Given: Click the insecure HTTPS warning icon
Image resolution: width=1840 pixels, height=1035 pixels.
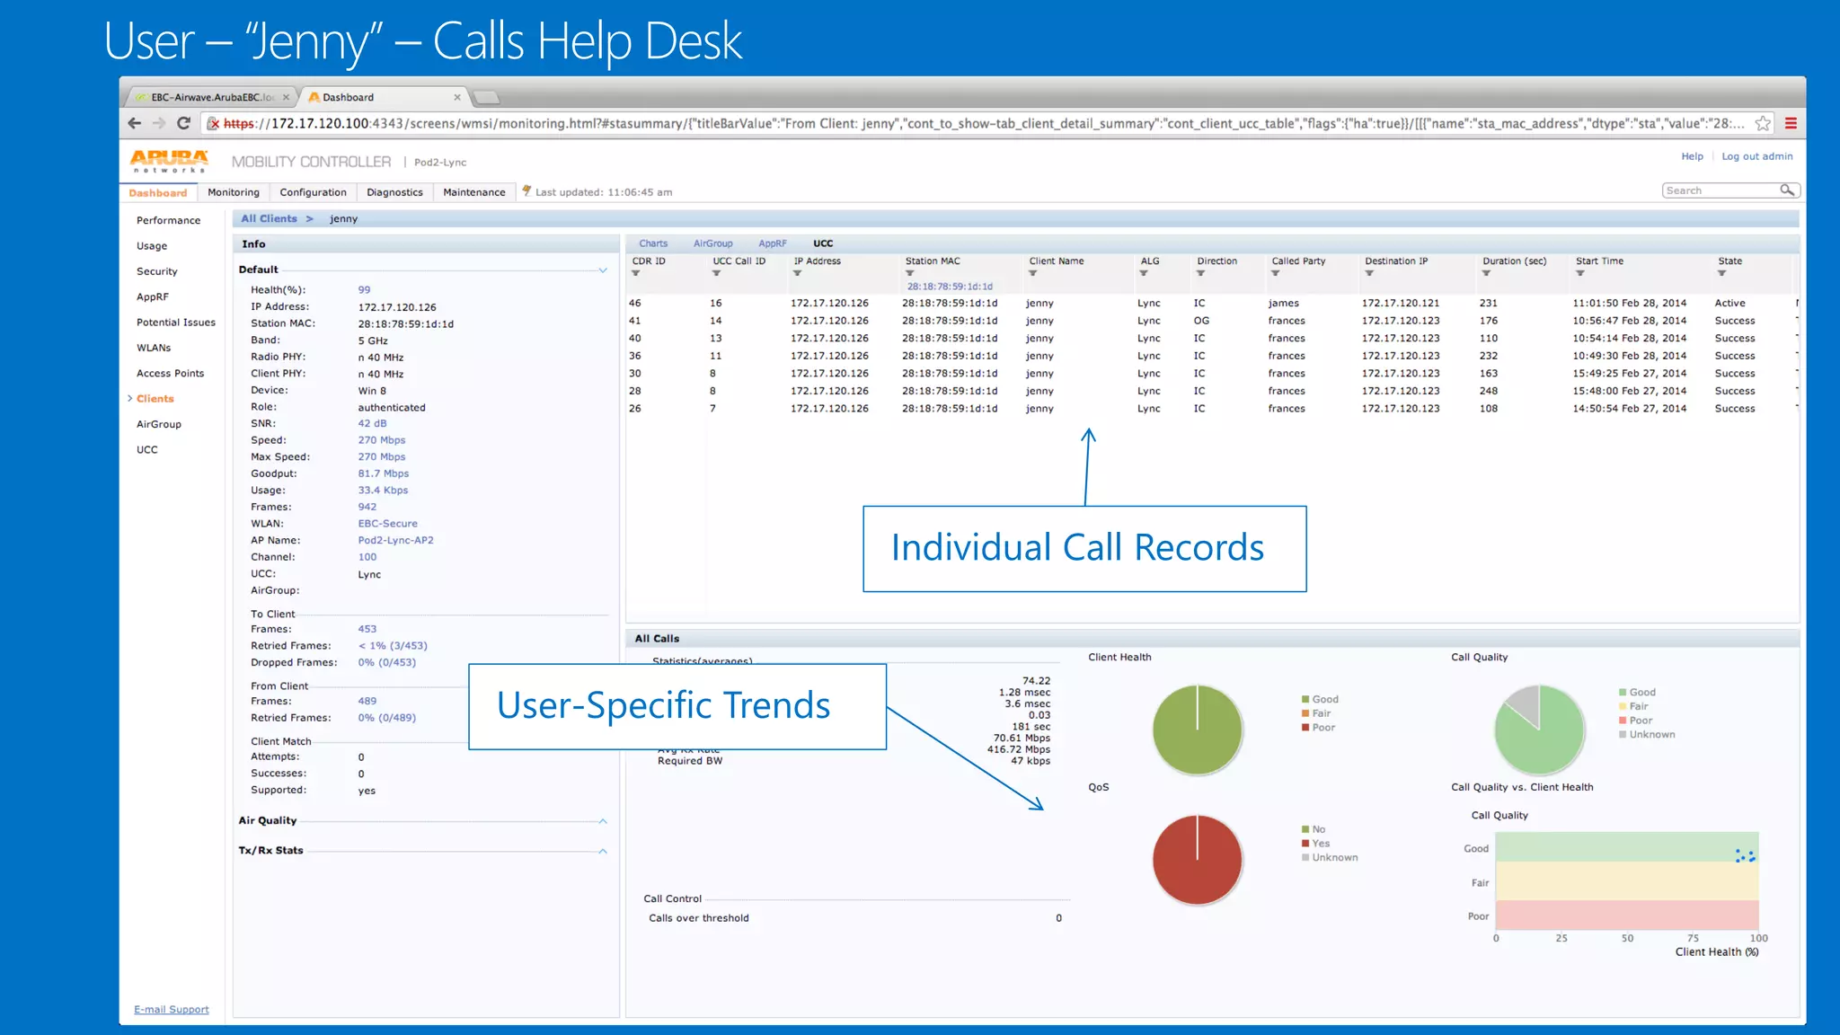Looking at the screenshot, I should (x=214, y=123).
